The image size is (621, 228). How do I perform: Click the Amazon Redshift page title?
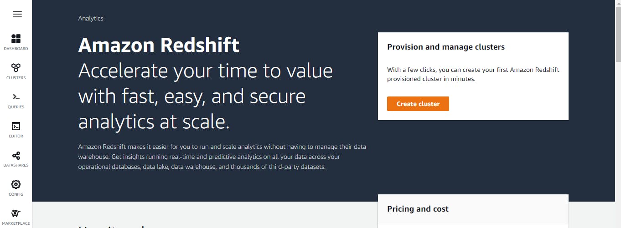coord(159,45)
